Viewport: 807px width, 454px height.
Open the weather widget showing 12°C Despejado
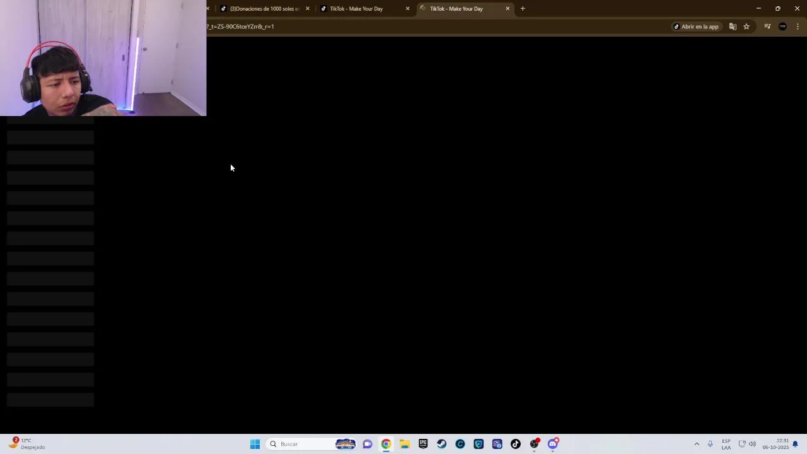coord(26,444)
